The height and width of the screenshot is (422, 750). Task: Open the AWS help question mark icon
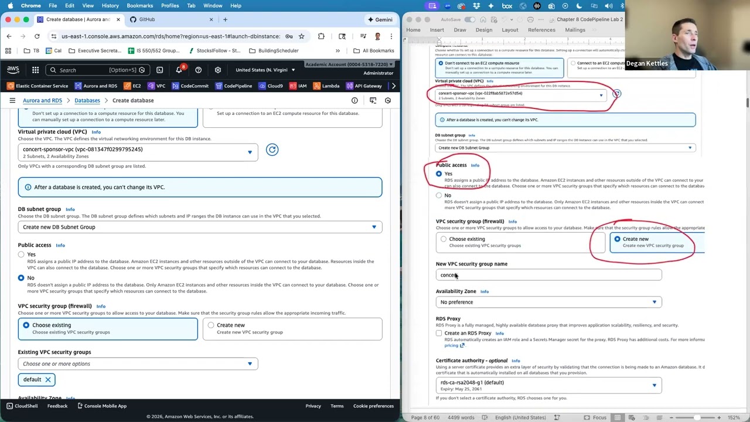(x=198, y=70)
